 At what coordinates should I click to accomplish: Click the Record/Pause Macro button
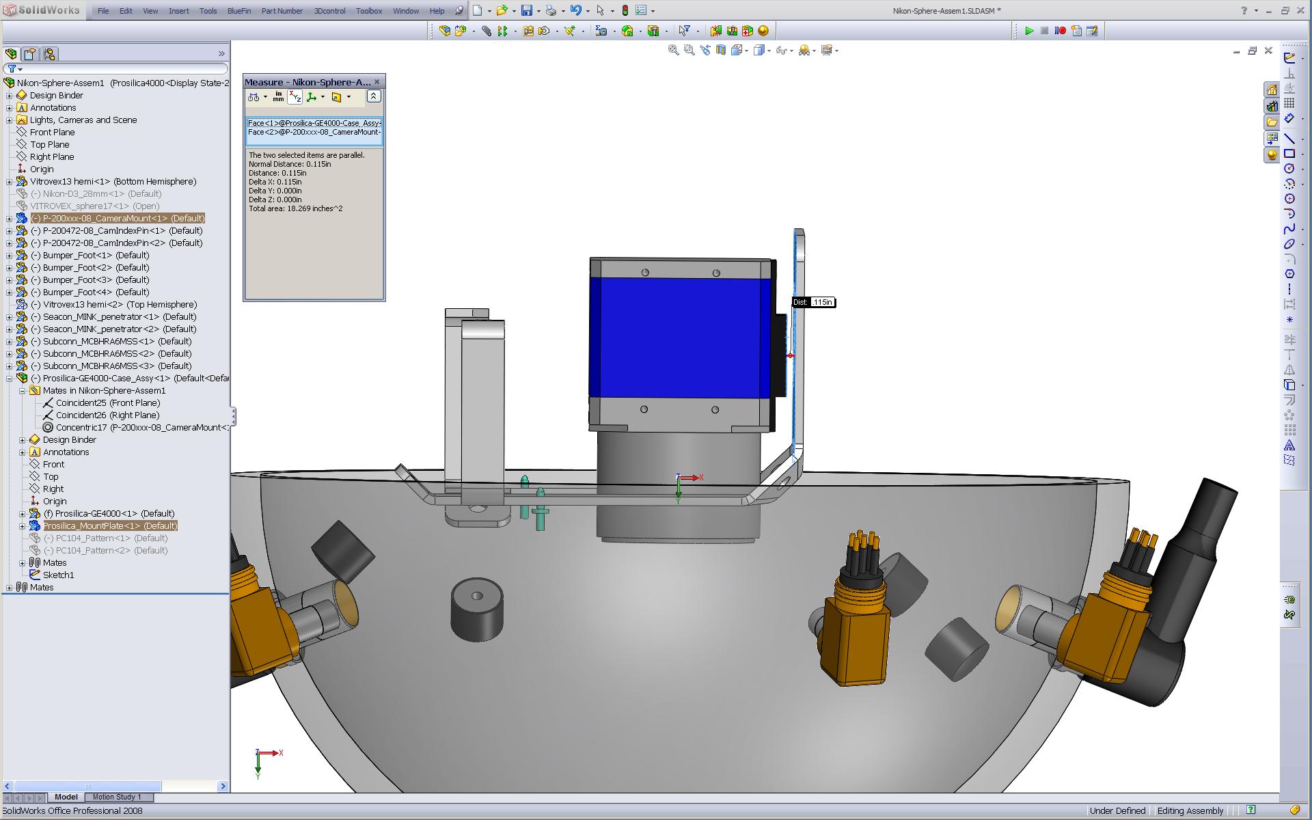point(1061,31)
